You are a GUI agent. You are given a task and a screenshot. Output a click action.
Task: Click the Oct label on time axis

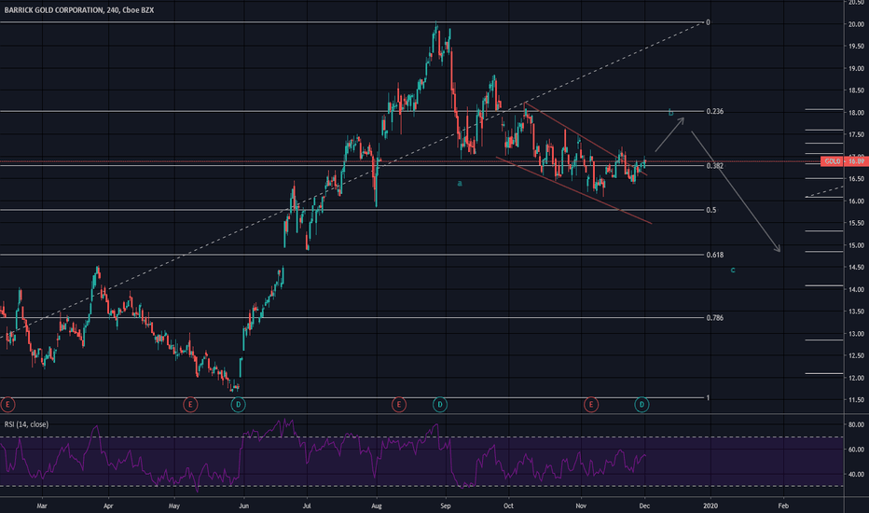tap(508, 506)
